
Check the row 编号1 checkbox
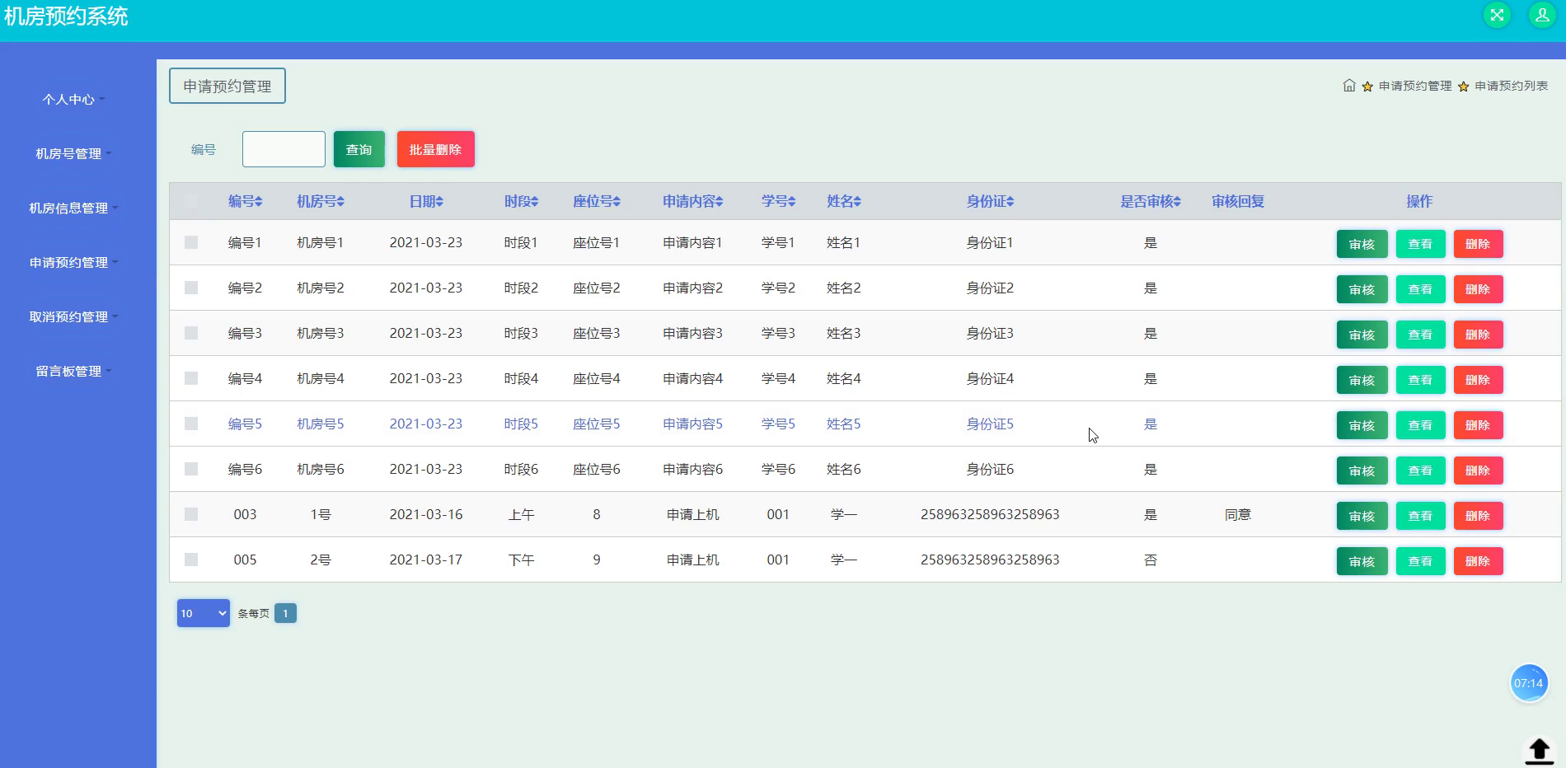191,242
